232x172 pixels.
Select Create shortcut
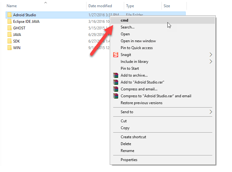click(x=163, y=137)
